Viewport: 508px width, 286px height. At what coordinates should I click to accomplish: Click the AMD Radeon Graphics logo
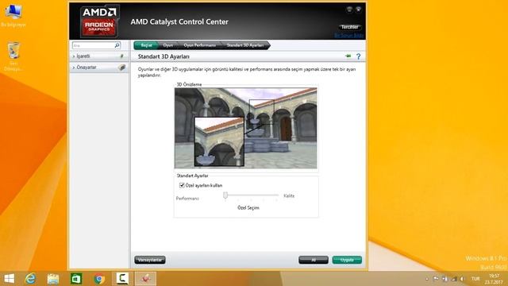point(99,21)
